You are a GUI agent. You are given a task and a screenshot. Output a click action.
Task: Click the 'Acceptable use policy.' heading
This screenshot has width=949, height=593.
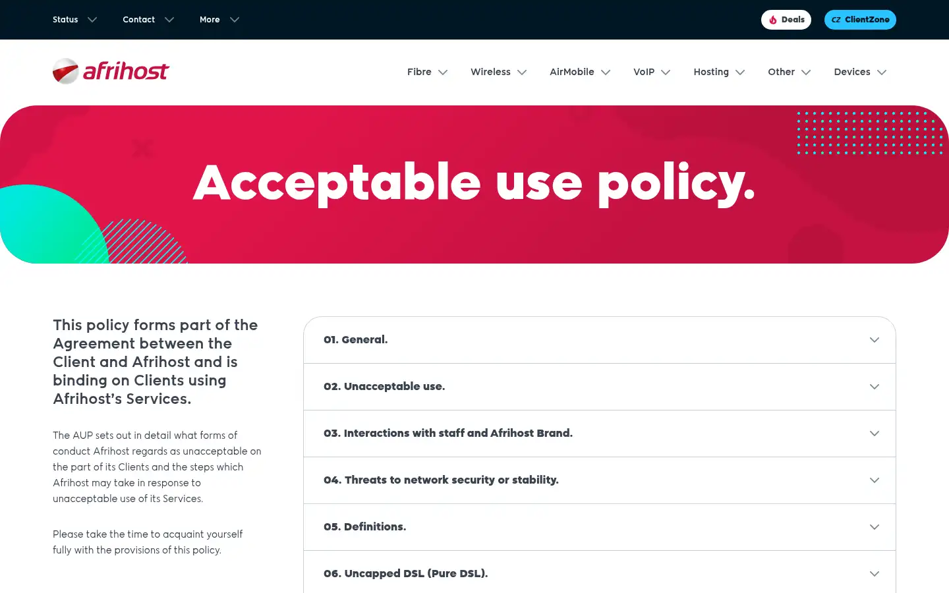tap(474, 183)
